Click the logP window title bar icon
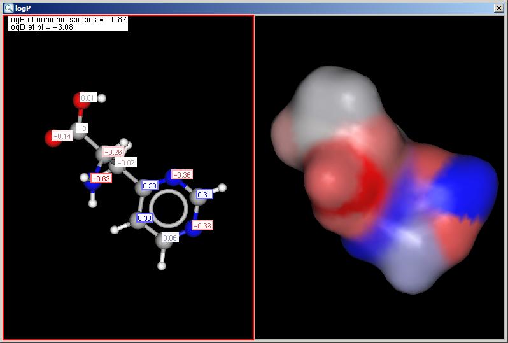This screenshot has width=508, height=343. coord(8,8)
